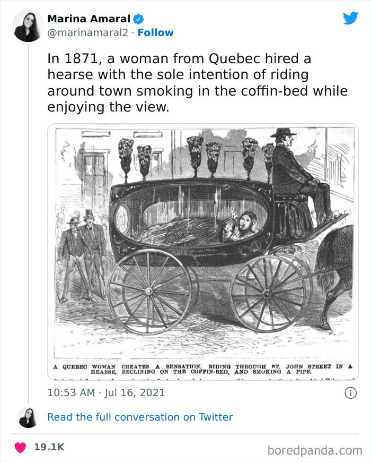Like the tweet with the heart icon

[x=20, y=447]
